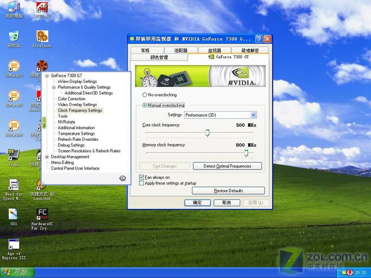Collapse the GeForce 7300 GT tree node

(x=47, y=76)
